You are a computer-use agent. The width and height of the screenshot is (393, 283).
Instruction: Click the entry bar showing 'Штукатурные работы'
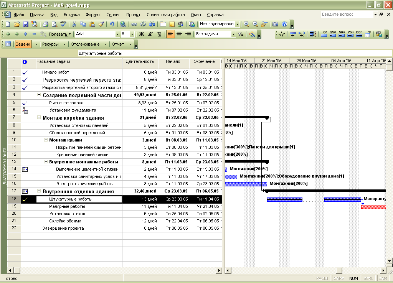[235, 53]
